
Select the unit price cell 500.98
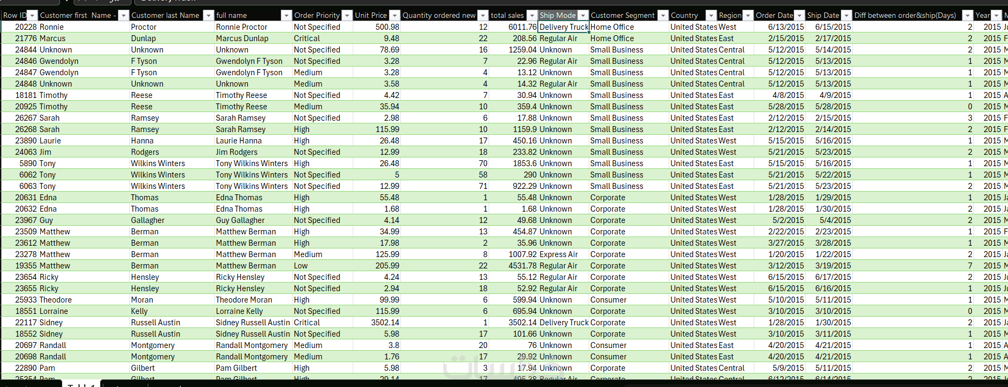(377, 27)
